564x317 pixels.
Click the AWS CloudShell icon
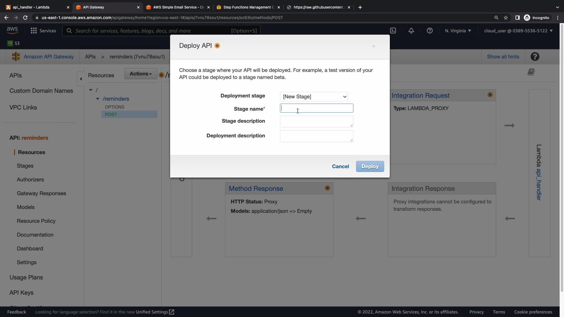point(393,31)
